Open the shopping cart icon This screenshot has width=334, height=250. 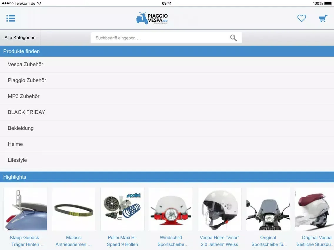(x=323, y=18)
